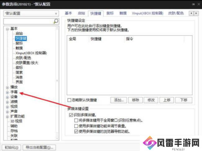Uncheck 识别多媒体键 checkbox

tap(71, 115)
